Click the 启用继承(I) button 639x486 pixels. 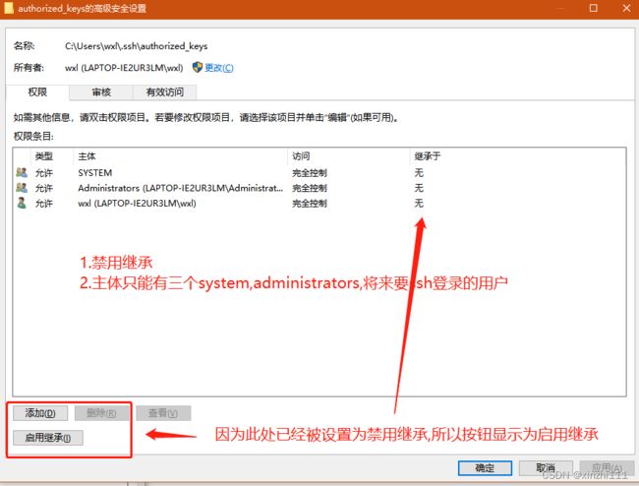pos(48,438)
